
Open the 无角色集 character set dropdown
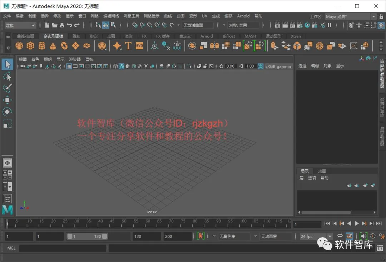(x=234, y=236)
